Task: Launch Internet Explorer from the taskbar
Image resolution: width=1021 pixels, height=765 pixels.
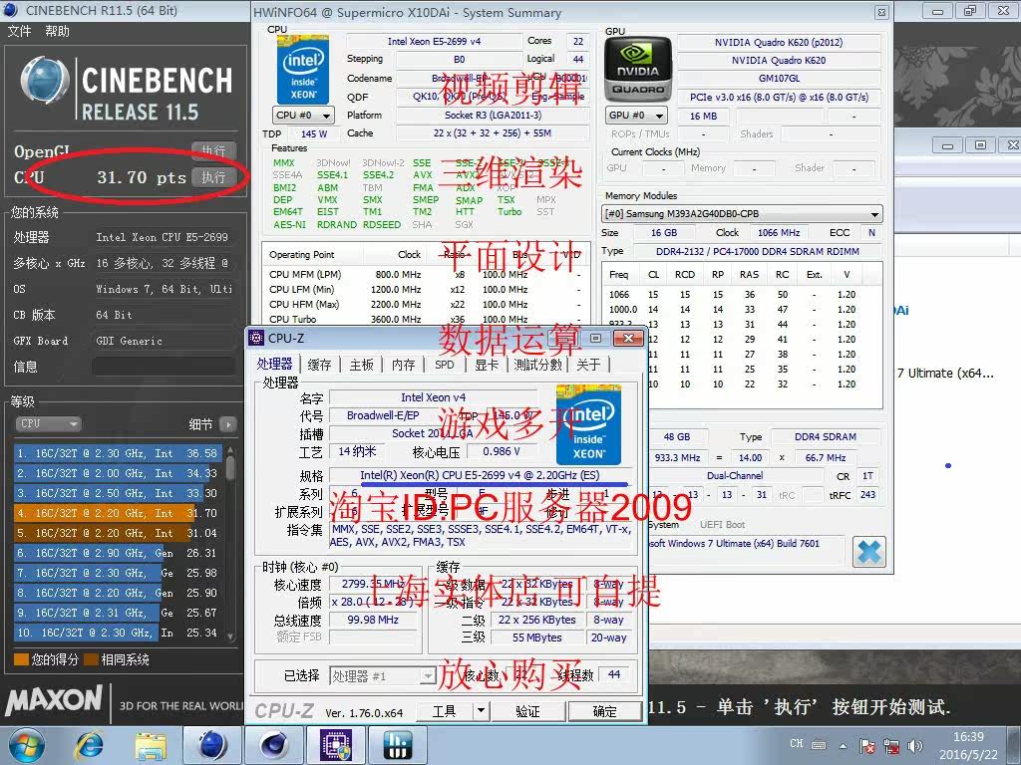Action: (x=90, y=745)
